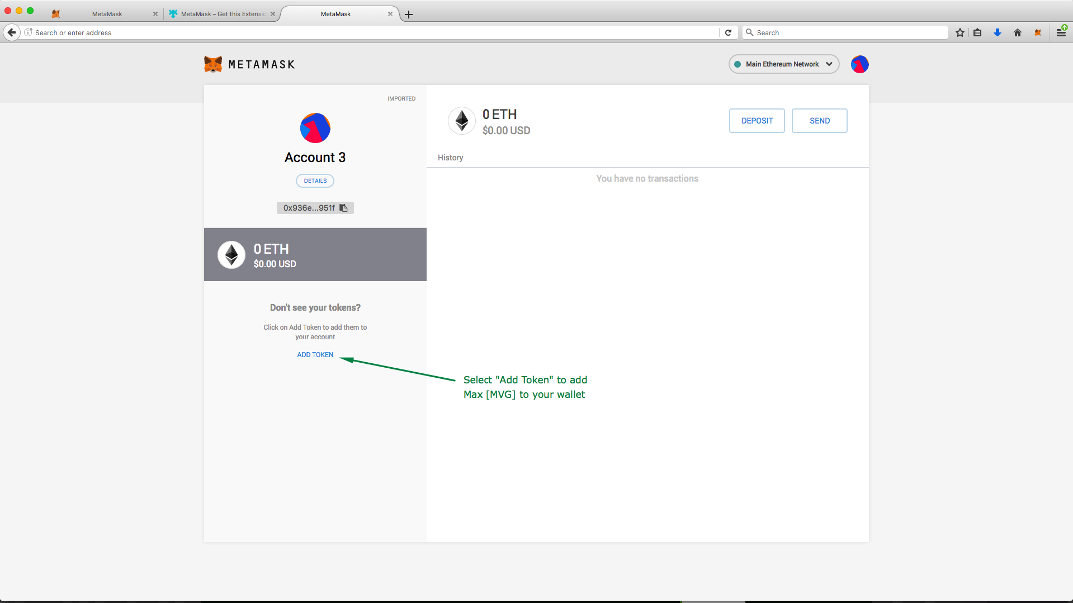1073x603 pixels.
Task: Expand the Main Ethereum Network dropdown
Action: pos(783,64)
